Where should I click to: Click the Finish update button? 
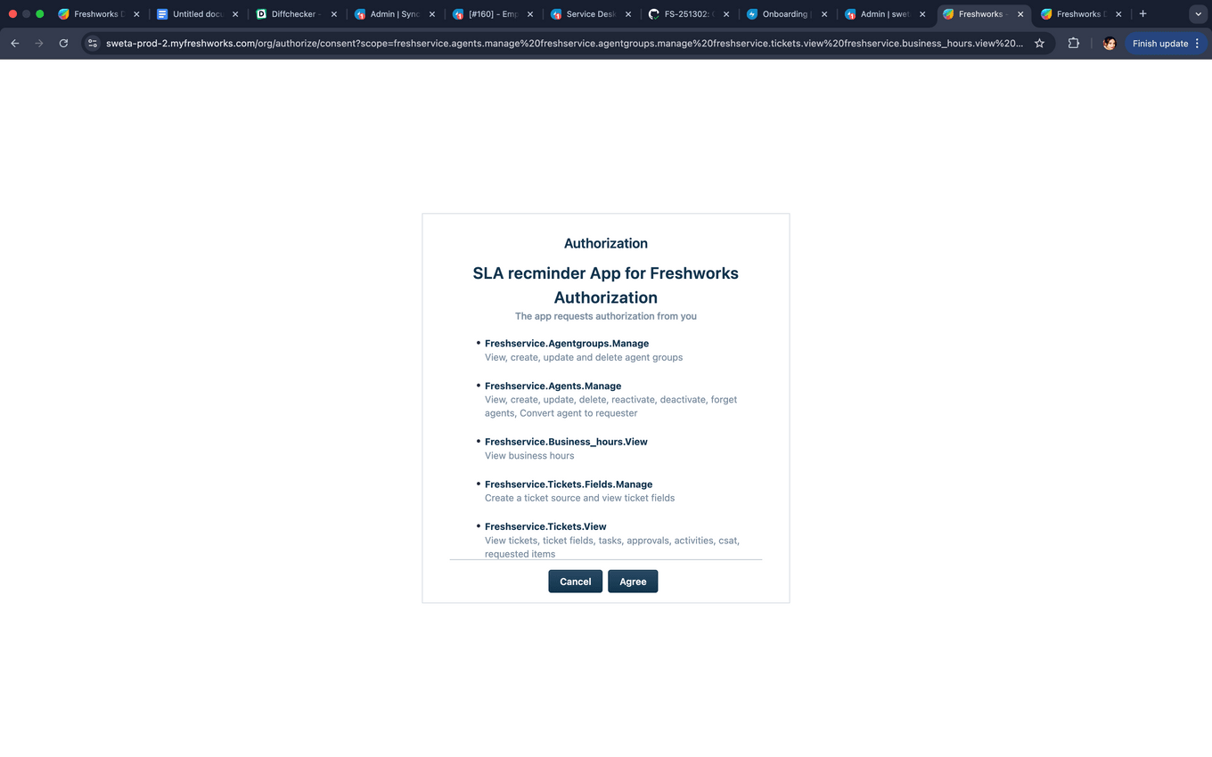point(1167,43)
